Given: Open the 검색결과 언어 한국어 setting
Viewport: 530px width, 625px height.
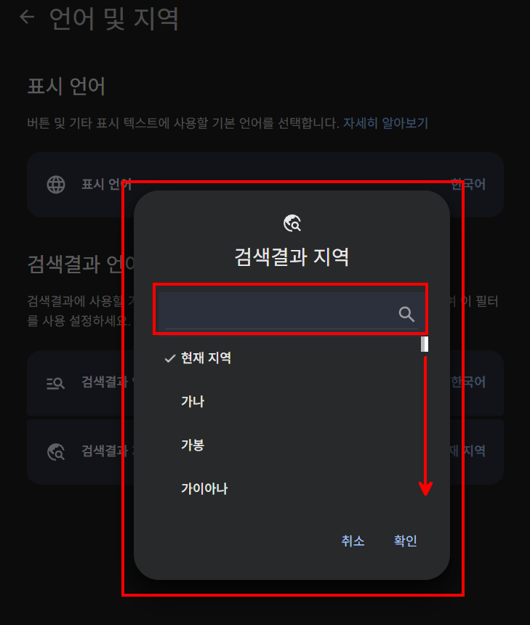Looking at the screenshot, I should pyautogui.click(x=468, y=382).
